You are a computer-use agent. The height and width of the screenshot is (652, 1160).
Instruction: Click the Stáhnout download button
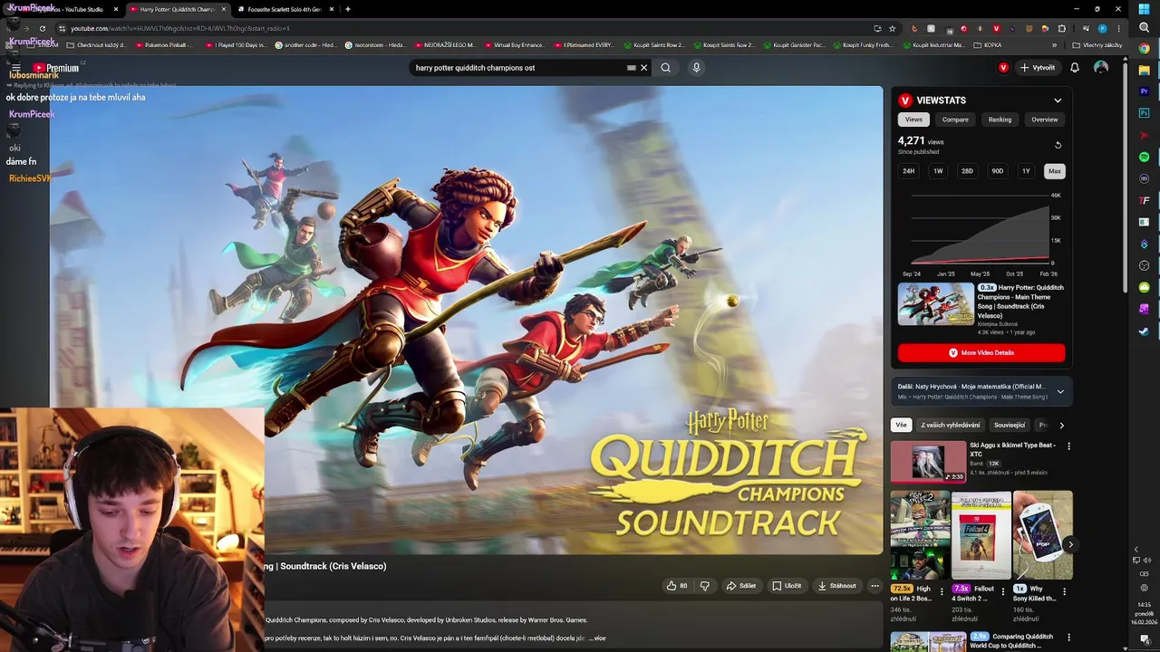(836, 586)
